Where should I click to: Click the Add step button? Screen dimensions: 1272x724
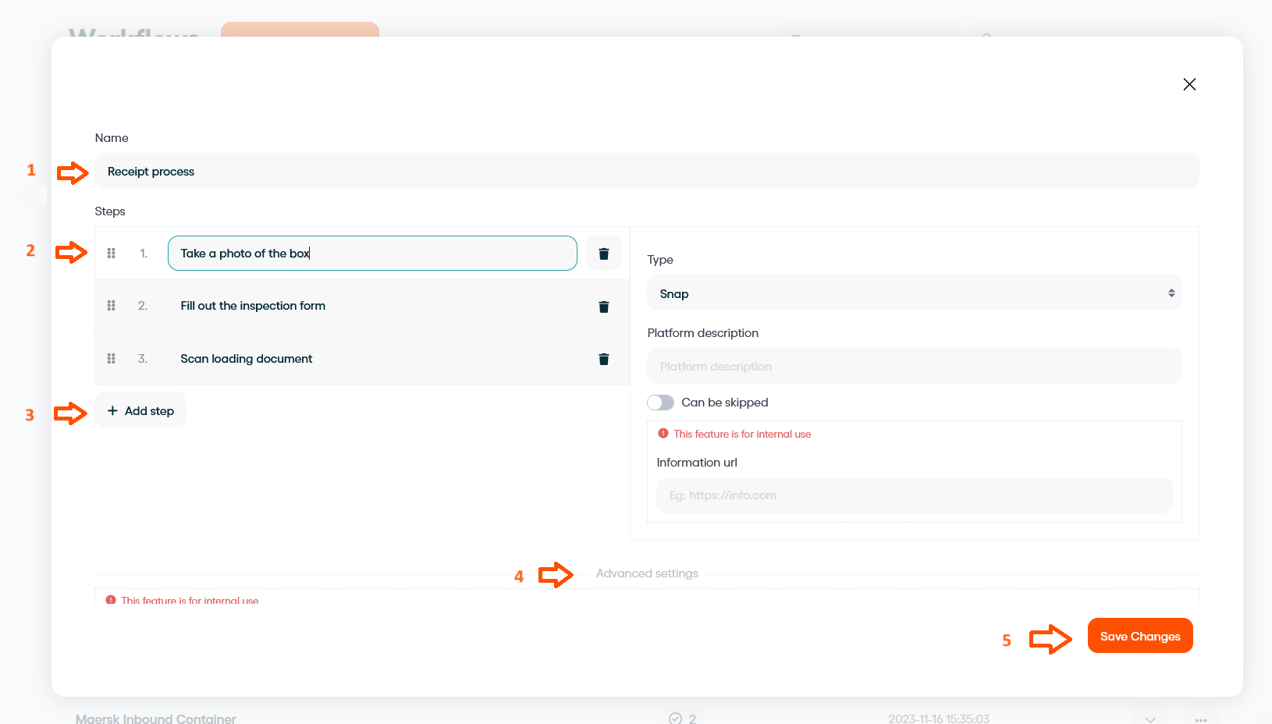tap(140, 411)
